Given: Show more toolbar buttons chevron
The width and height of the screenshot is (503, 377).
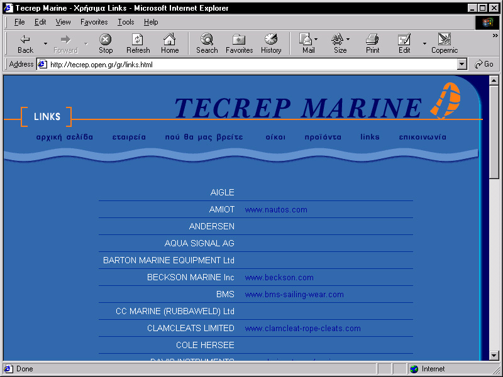Looking at the screenshot, I should click(x=495, y=36).
